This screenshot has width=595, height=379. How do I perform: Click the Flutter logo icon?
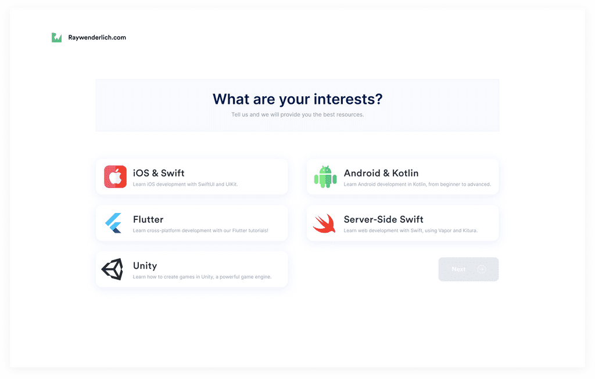[113, 223]
